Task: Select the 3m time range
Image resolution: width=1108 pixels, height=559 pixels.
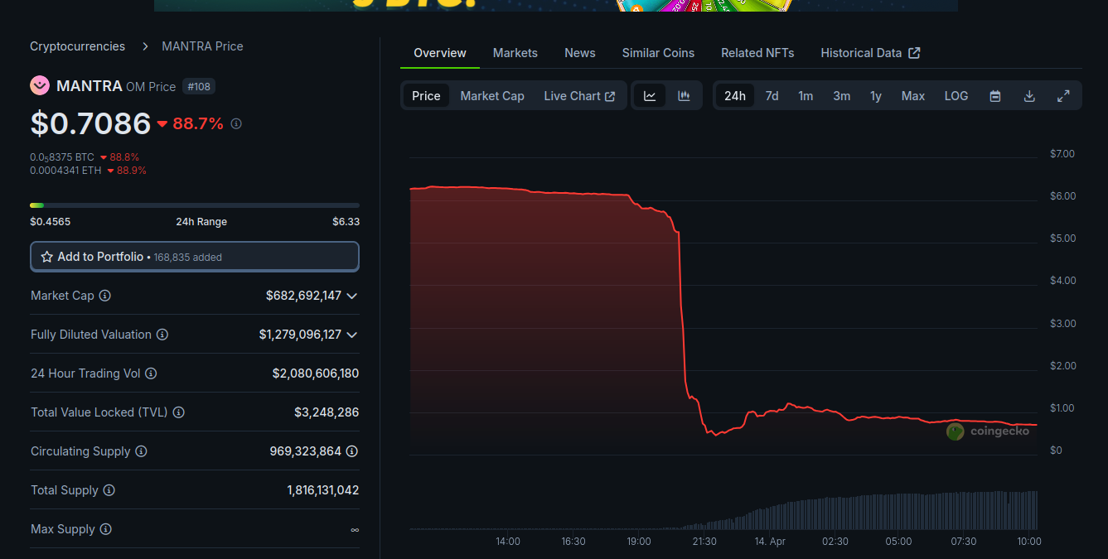Action: coord(841,96)
